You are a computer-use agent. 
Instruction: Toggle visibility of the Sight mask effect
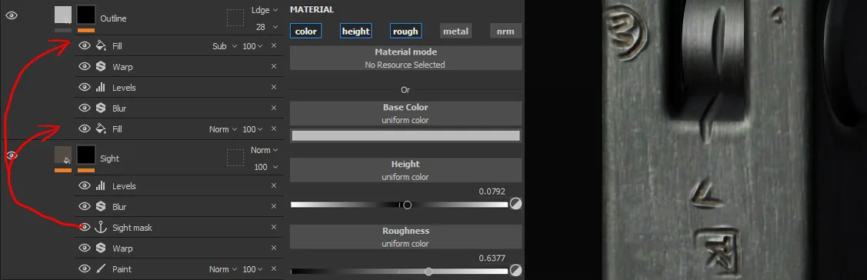pyautogui.click(x=84, y=227)
